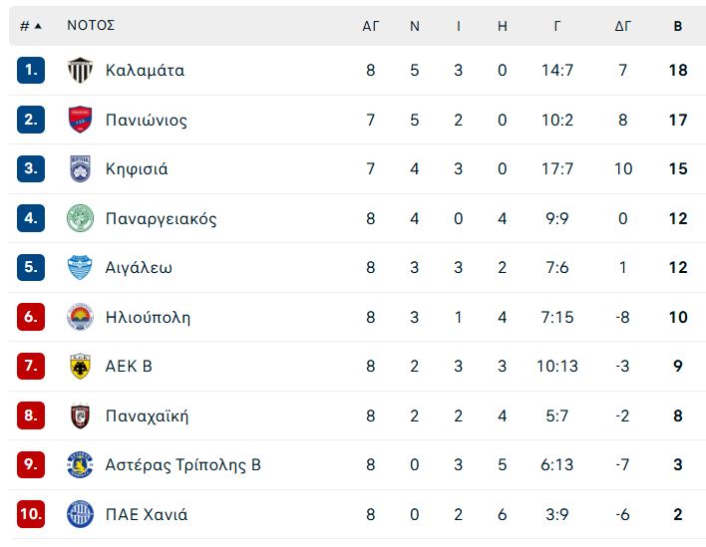The height and width of the screenshot is (547, 706).
Task: Open the Πανιώνιος team name link
Action: (147, 121)
